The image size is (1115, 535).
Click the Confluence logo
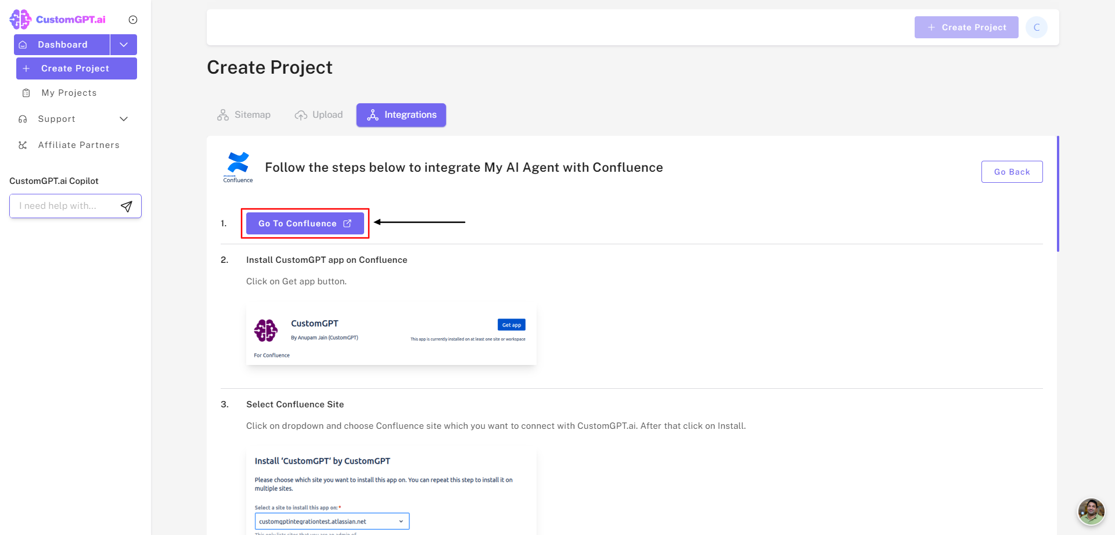[238, 167]
